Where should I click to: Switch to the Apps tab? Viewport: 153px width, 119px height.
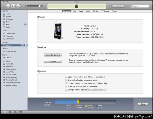point(81,11)
